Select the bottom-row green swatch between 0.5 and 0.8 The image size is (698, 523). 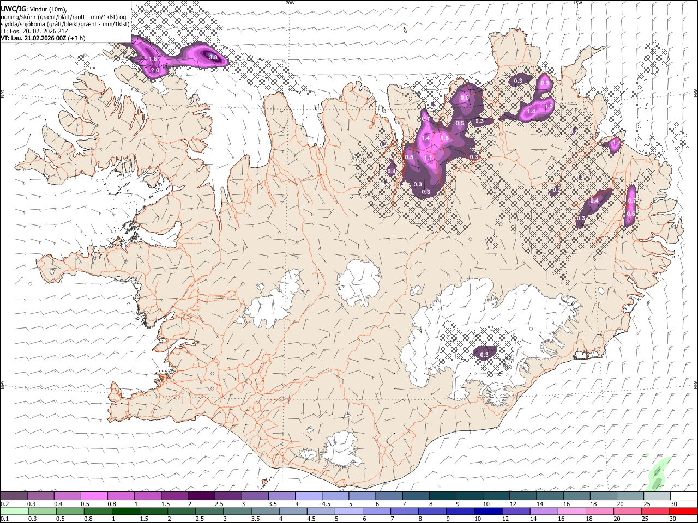70,512
